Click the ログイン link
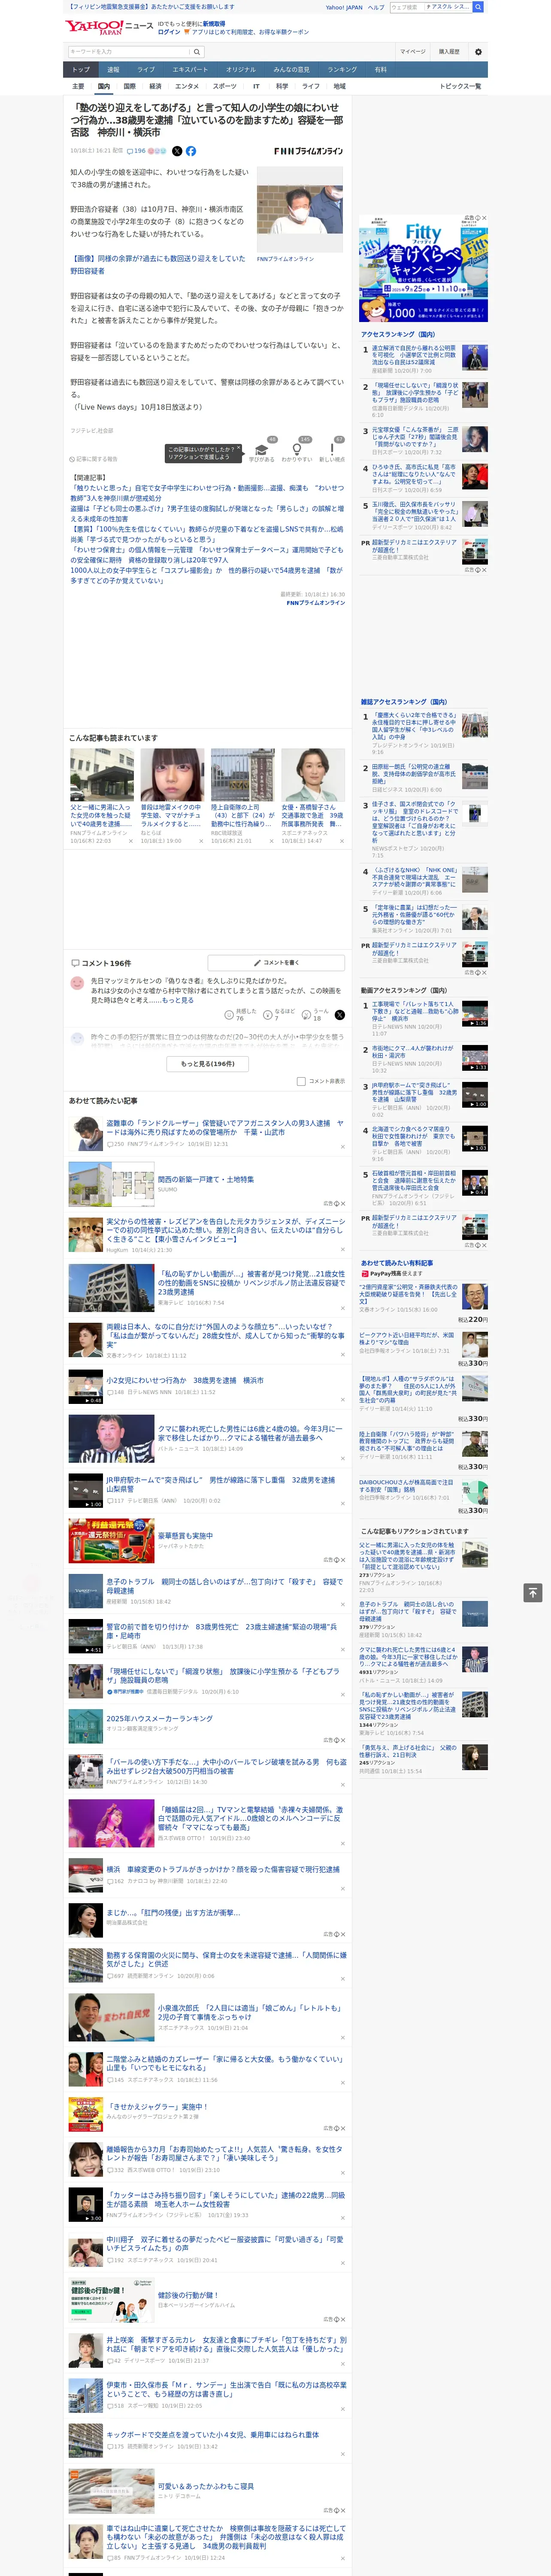 click(169, 32)
